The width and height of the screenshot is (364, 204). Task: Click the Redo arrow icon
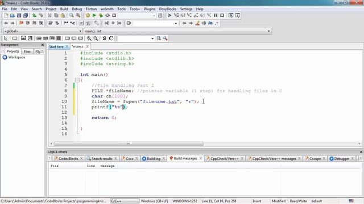(41, 15)
